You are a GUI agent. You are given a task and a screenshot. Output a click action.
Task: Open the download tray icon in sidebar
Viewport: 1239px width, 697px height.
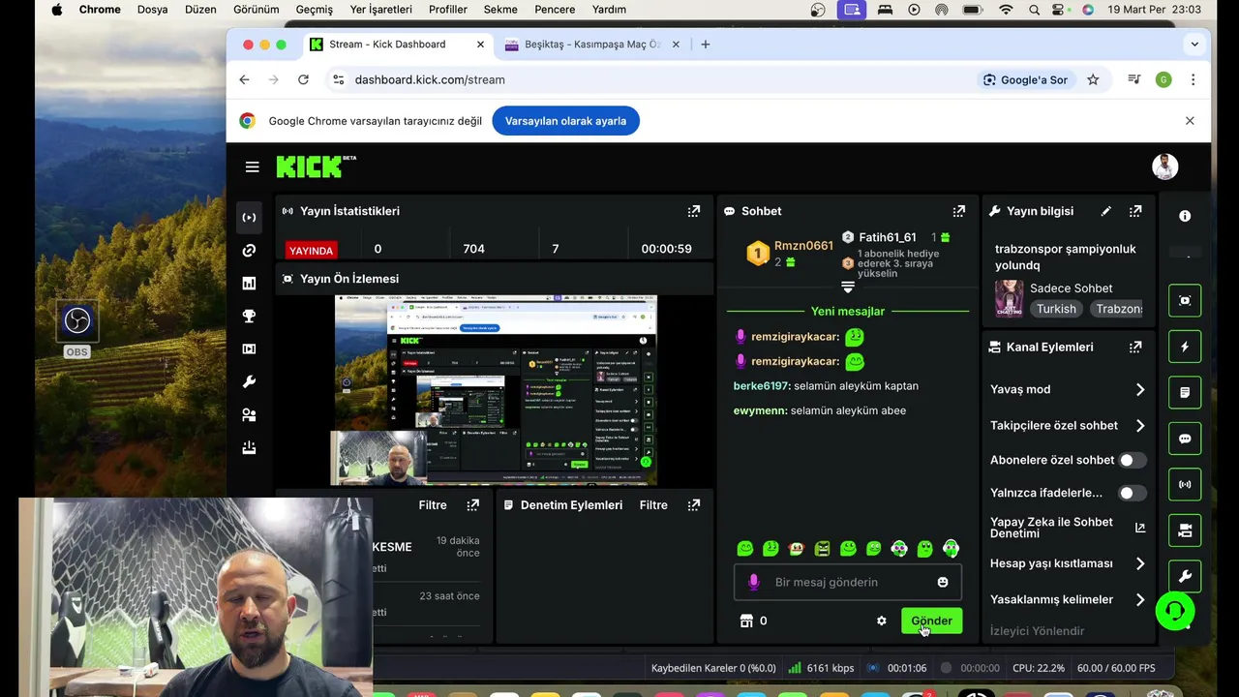click(249, 448)
